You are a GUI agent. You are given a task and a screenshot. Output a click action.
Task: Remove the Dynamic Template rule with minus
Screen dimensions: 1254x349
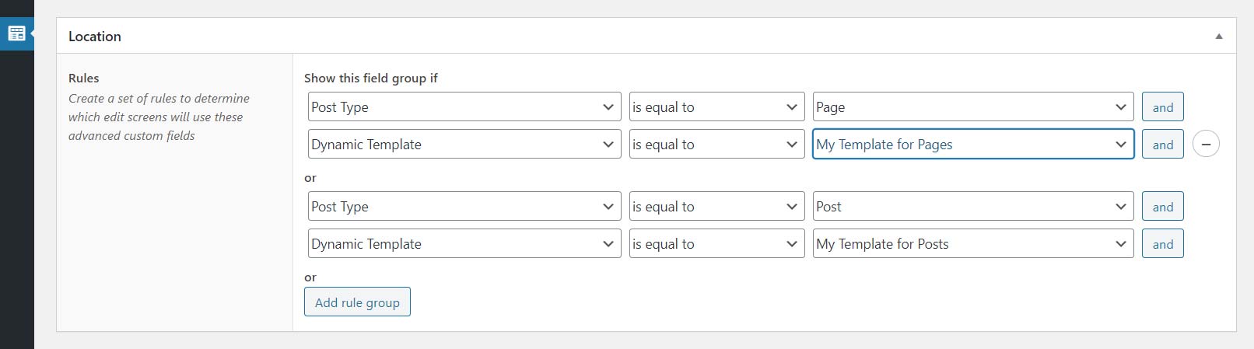tap(1206, 145)
